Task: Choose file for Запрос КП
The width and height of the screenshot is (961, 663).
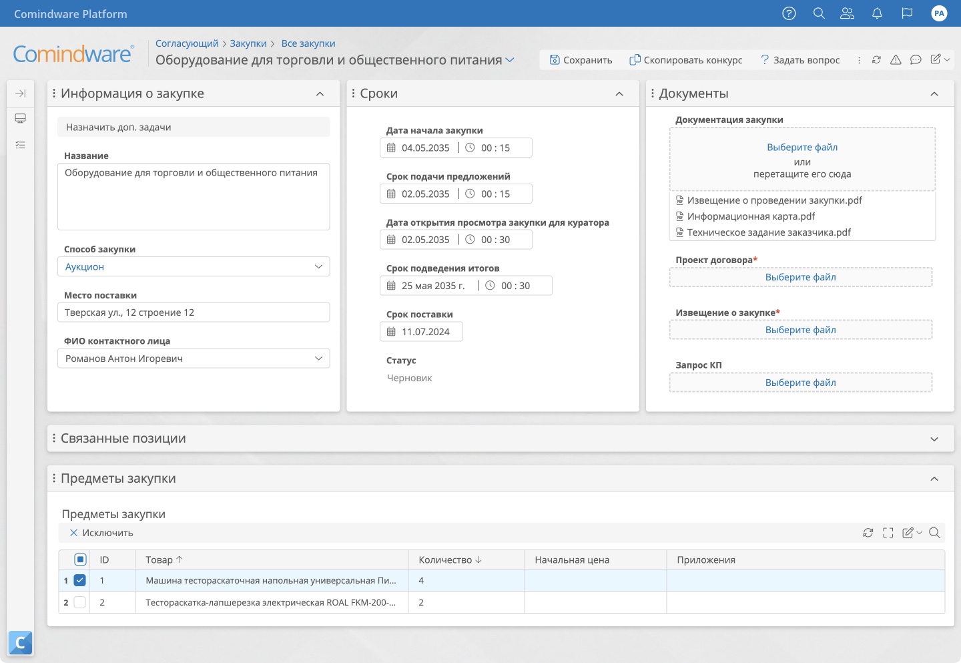Action: coord(801,383)
